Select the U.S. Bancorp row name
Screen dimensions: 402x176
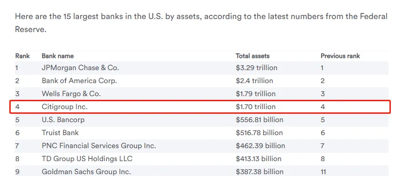[x=63, y=120]
